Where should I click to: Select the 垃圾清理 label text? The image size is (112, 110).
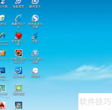point(19,94)
